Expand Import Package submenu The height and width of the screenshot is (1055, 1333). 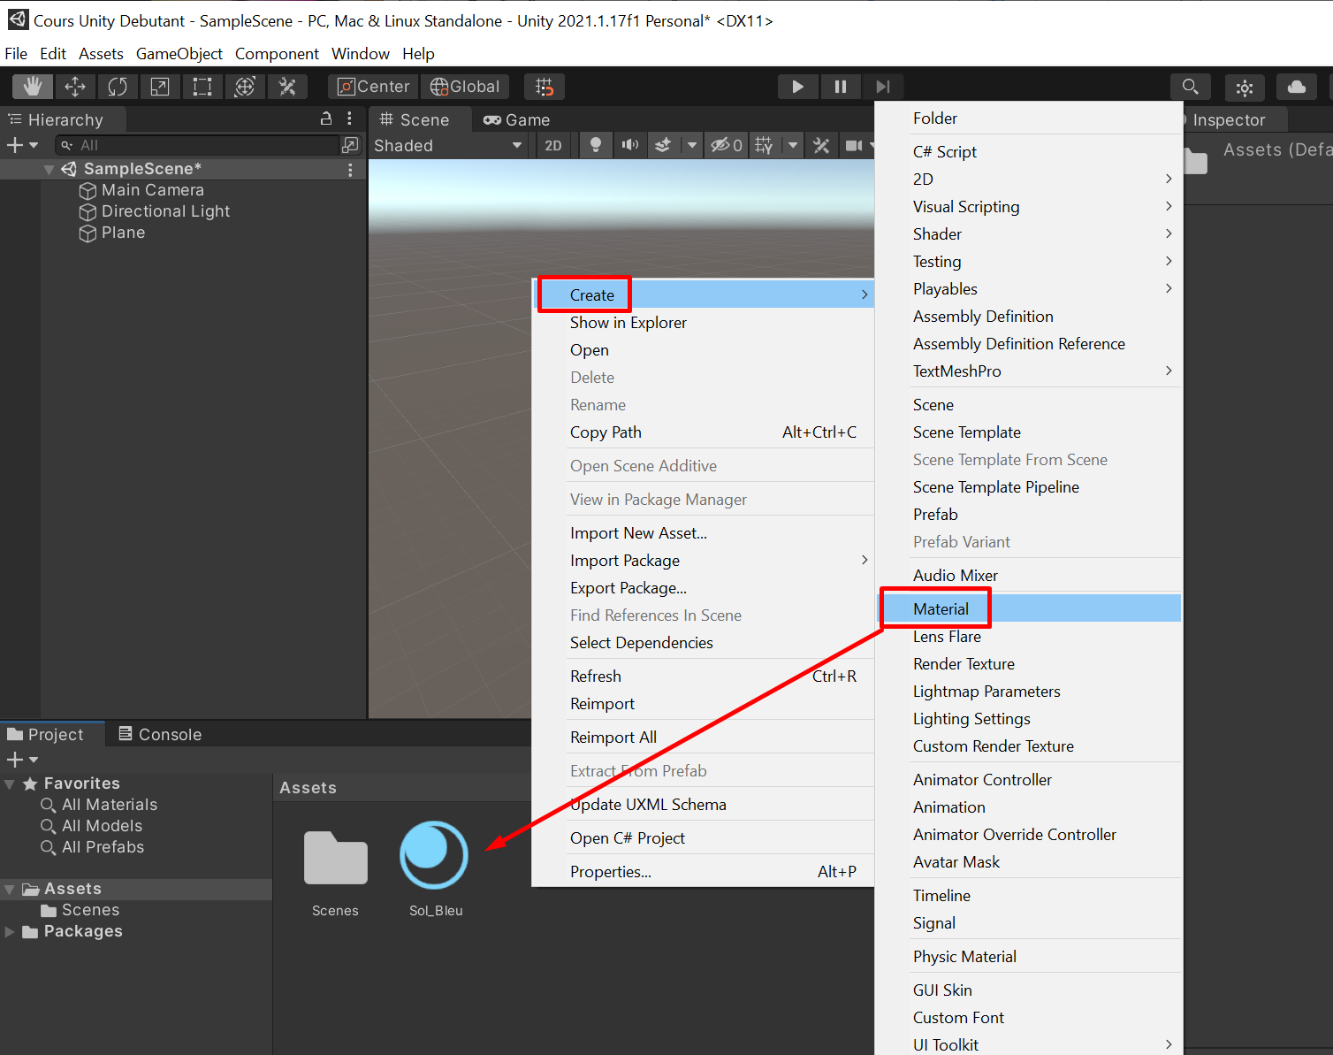(x=704, y=560)
